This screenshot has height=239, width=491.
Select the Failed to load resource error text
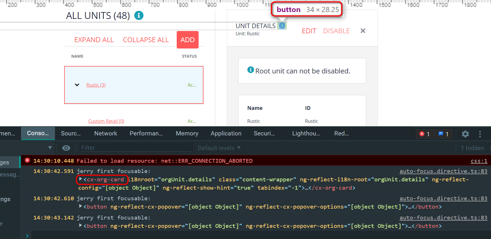tap(165, 161)
